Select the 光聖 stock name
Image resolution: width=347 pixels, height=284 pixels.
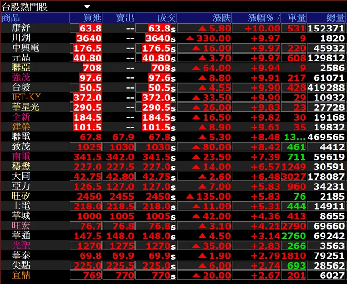[x=21, y=246]
